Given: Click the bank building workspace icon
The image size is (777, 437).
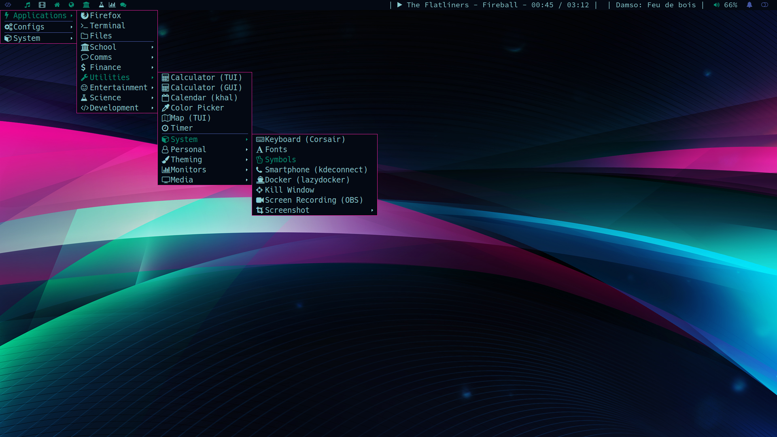Looking at the screenshot, I should coord(86,5).
